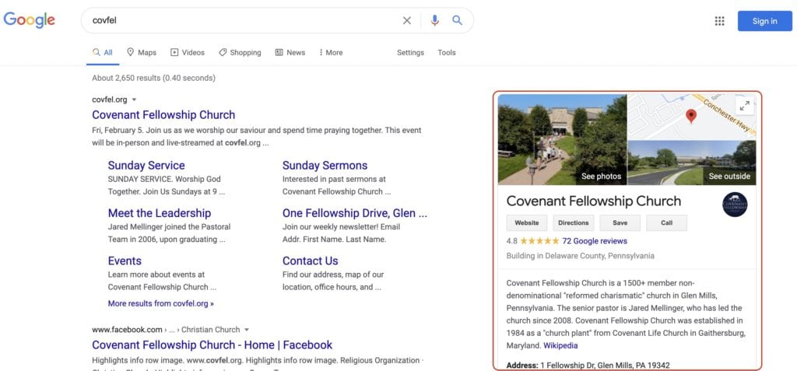Image resolution: width=797 pixels, height=371 pixels.
Task: Open the Sunday Sermons sitelink
Action: click(x=325, y=166)
